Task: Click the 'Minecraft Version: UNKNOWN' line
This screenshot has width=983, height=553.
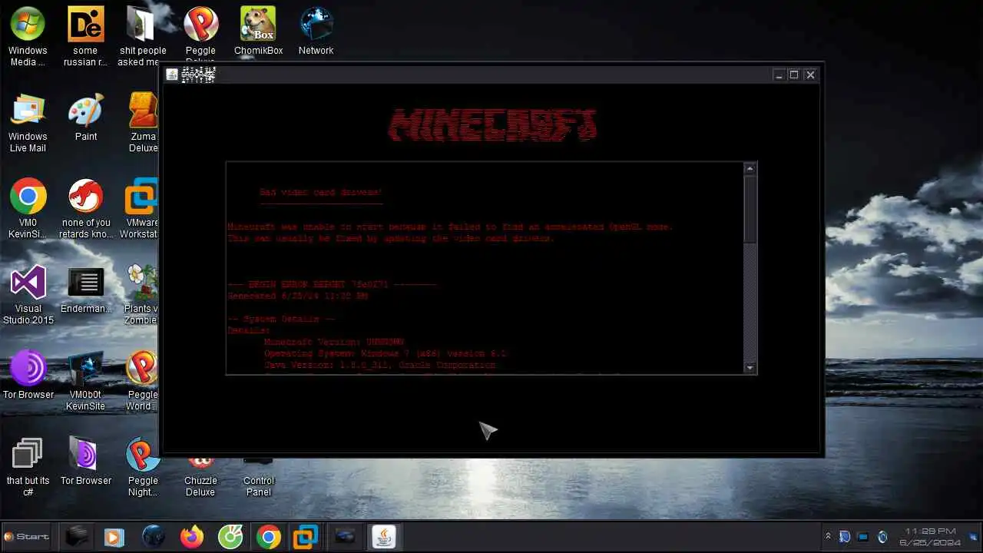Action: click(x=334, y=342)
